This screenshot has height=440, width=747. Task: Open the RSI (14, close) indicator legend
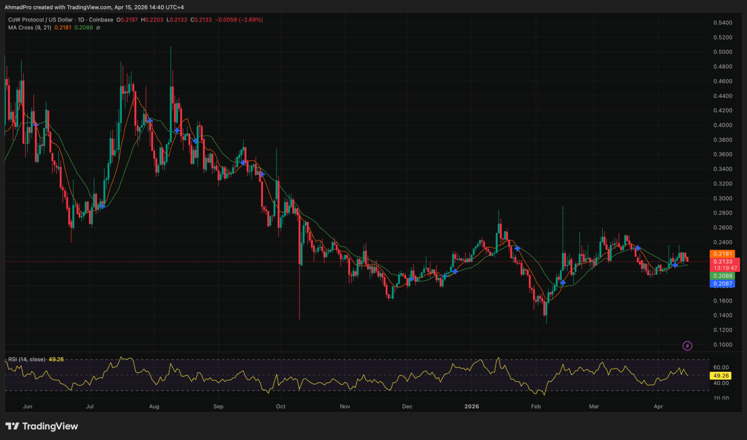point(27,359)
